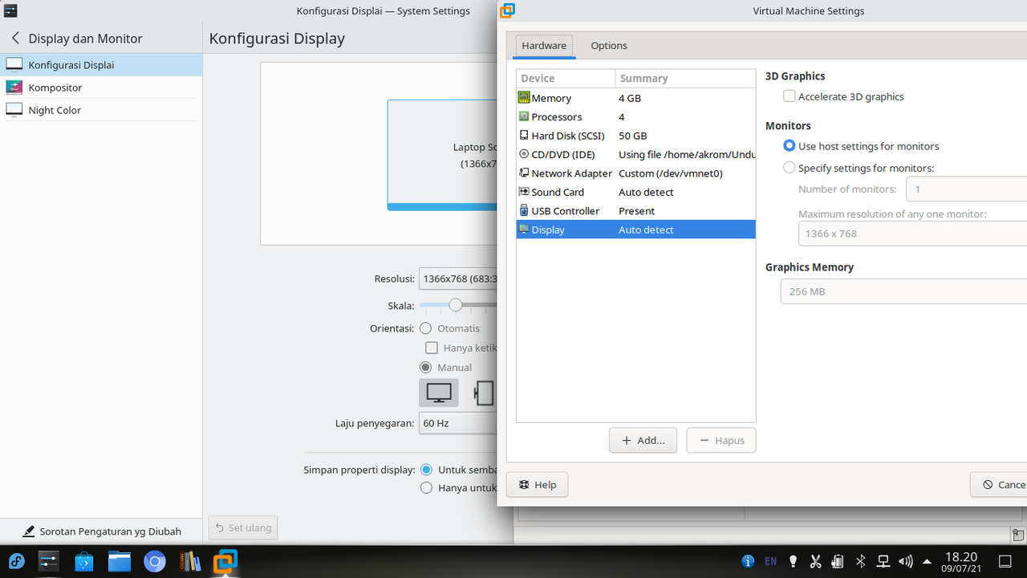Open Kompositor settings in the sidebar
The width and height of the screenshot is (1027, 578).
point(101,88)
